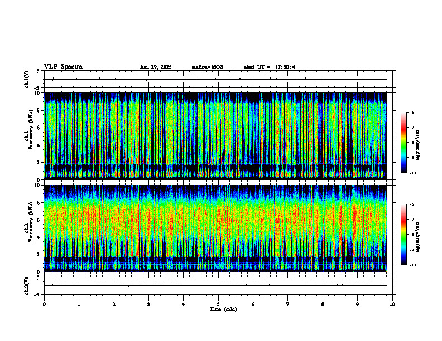Click time tick label "2" on x-axis
Image resolution: width=442 pixels, height=341 pixels.
click(114, 304)
